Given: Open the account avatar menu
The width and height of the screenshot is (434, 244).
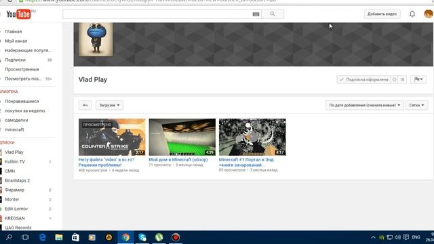Looking at the screenshot, I should pos(429,14).
